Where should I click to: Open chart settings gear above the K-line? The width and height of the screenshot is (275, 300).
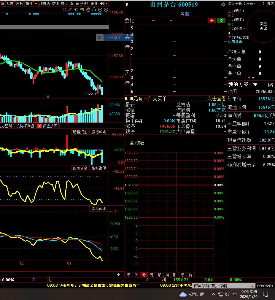64,9
